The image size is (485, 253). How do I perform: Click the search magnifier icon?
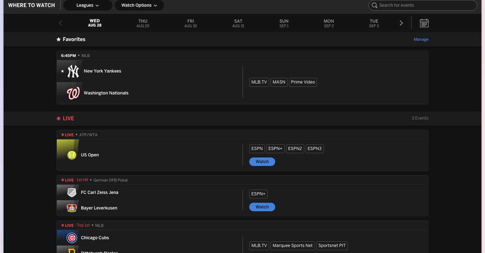[x=375, y=5]
